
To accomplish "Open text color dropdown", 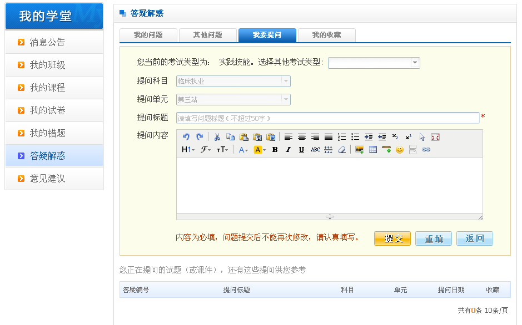I will click(x=243, y=150).
